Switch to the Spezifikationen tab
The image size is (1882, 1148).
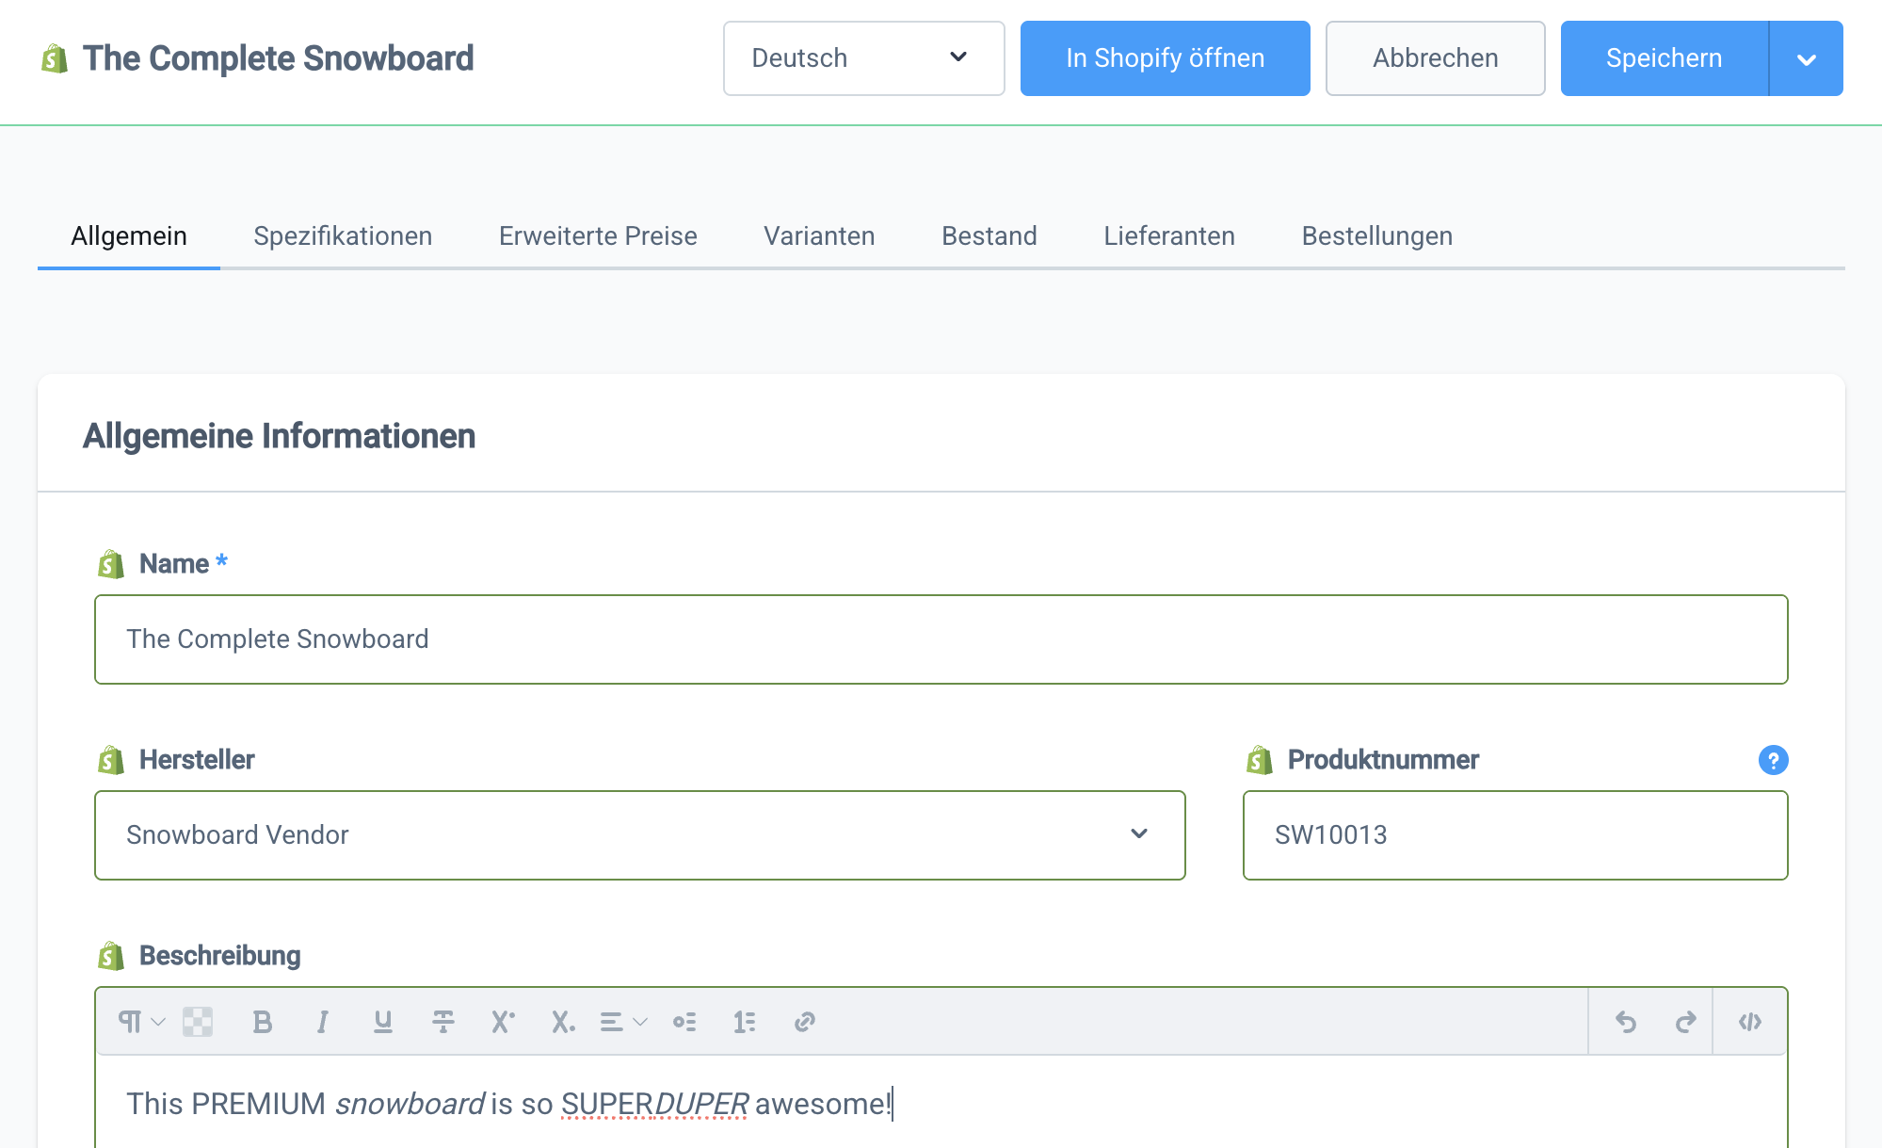click(343, 235)
